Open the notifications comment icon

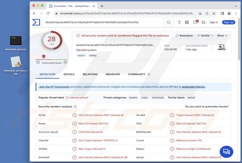click(x=195, y=22)
